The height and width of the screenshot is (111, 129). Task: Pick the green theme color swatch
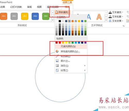(x=85, y=21)
